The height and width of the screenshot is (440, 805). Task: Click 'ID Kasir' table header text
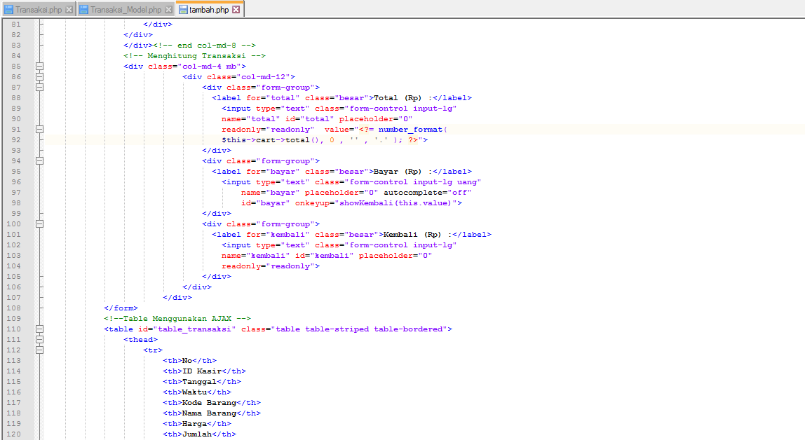click(202, 371)
